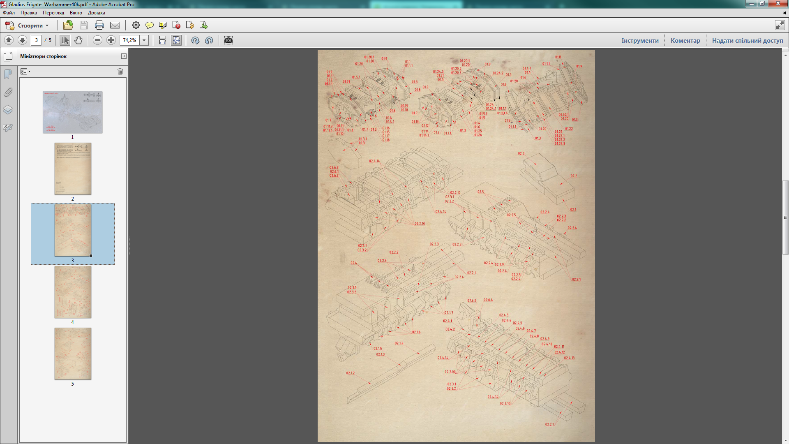The image size is (789, 444).
Task: Open the Правка menu
Action: (x=29, y=13)
